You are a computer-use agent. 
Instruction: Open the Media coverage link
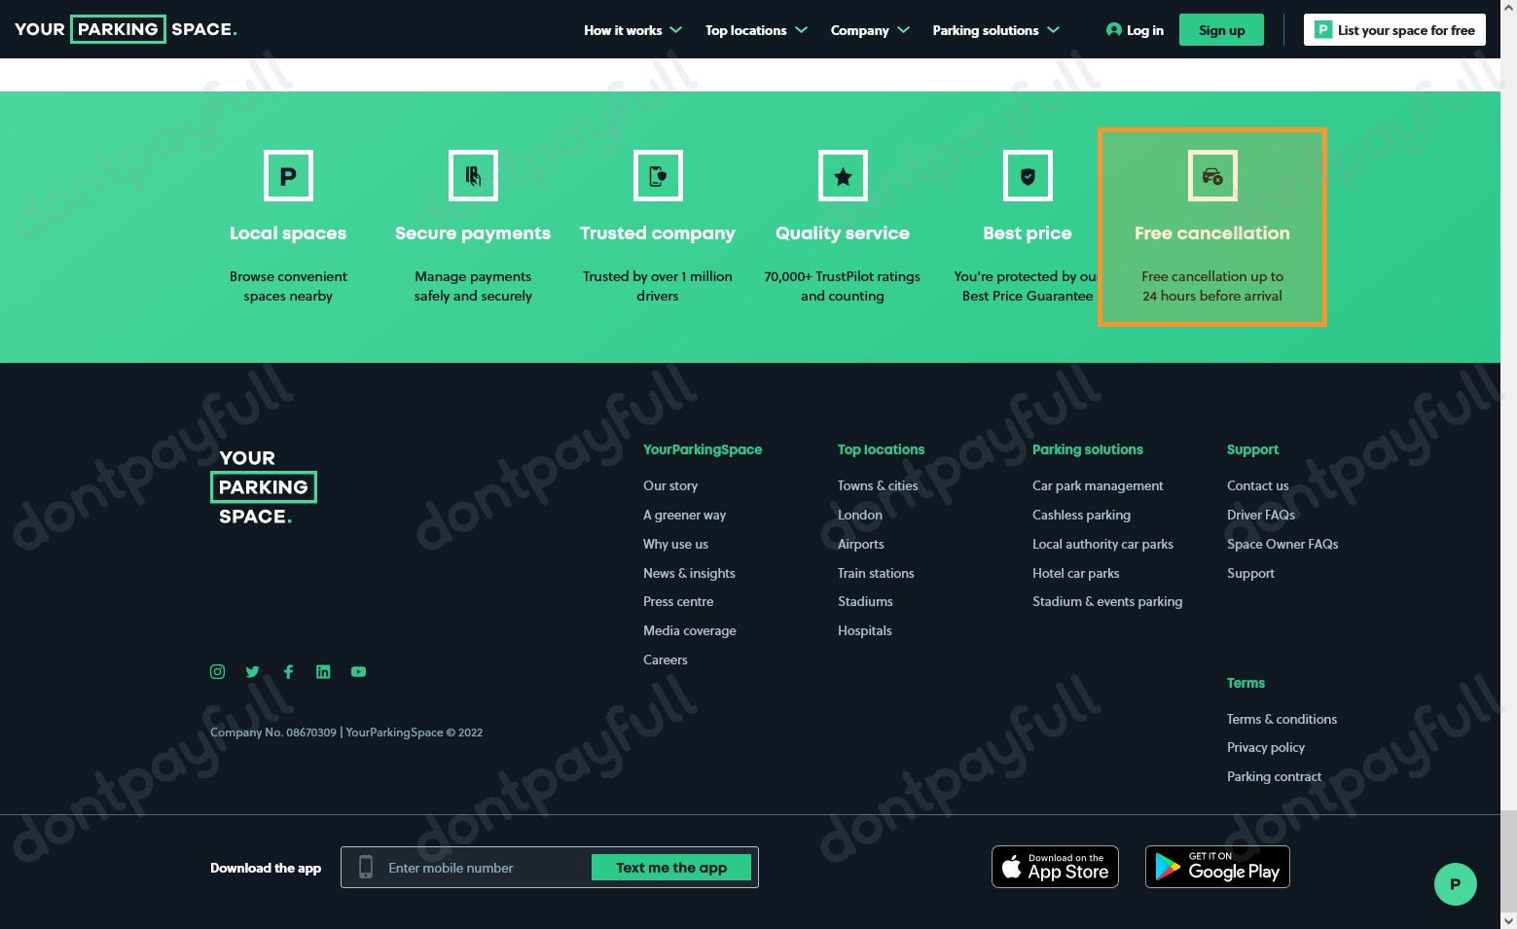click(x=689, y=630)
